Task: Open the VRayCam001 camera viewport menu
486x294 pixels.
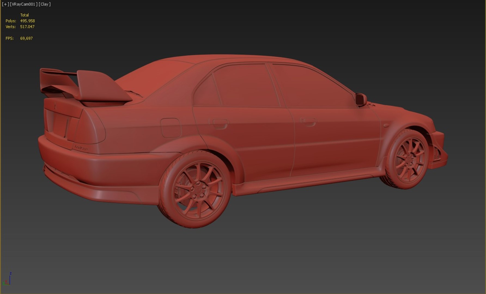Action: (24, 4)
